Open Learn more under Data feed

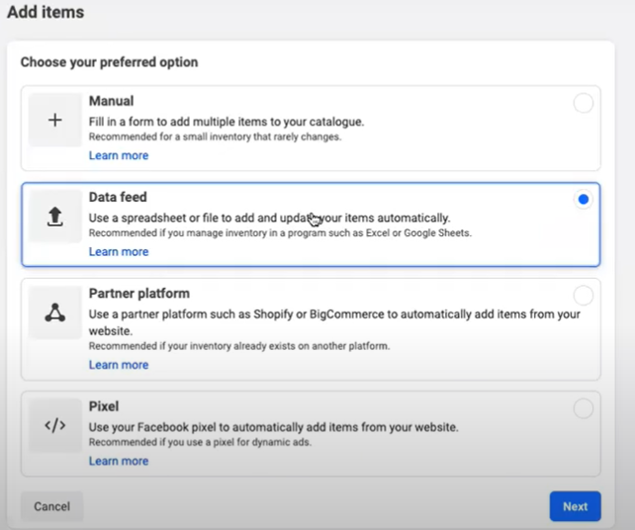tap(119, 252)
